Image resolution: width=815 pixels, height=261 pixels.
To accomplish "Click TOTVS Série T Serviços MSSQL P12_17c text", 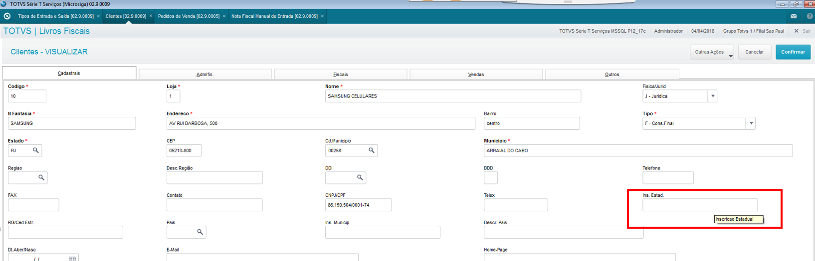I will 602,31.
